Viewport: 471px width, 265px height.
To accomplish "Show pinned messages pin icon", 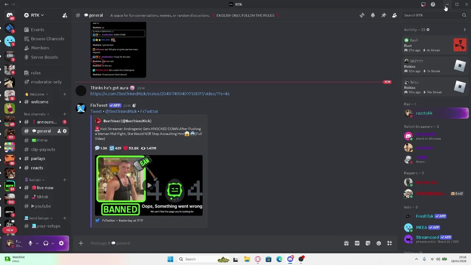I will coord(383,15).
